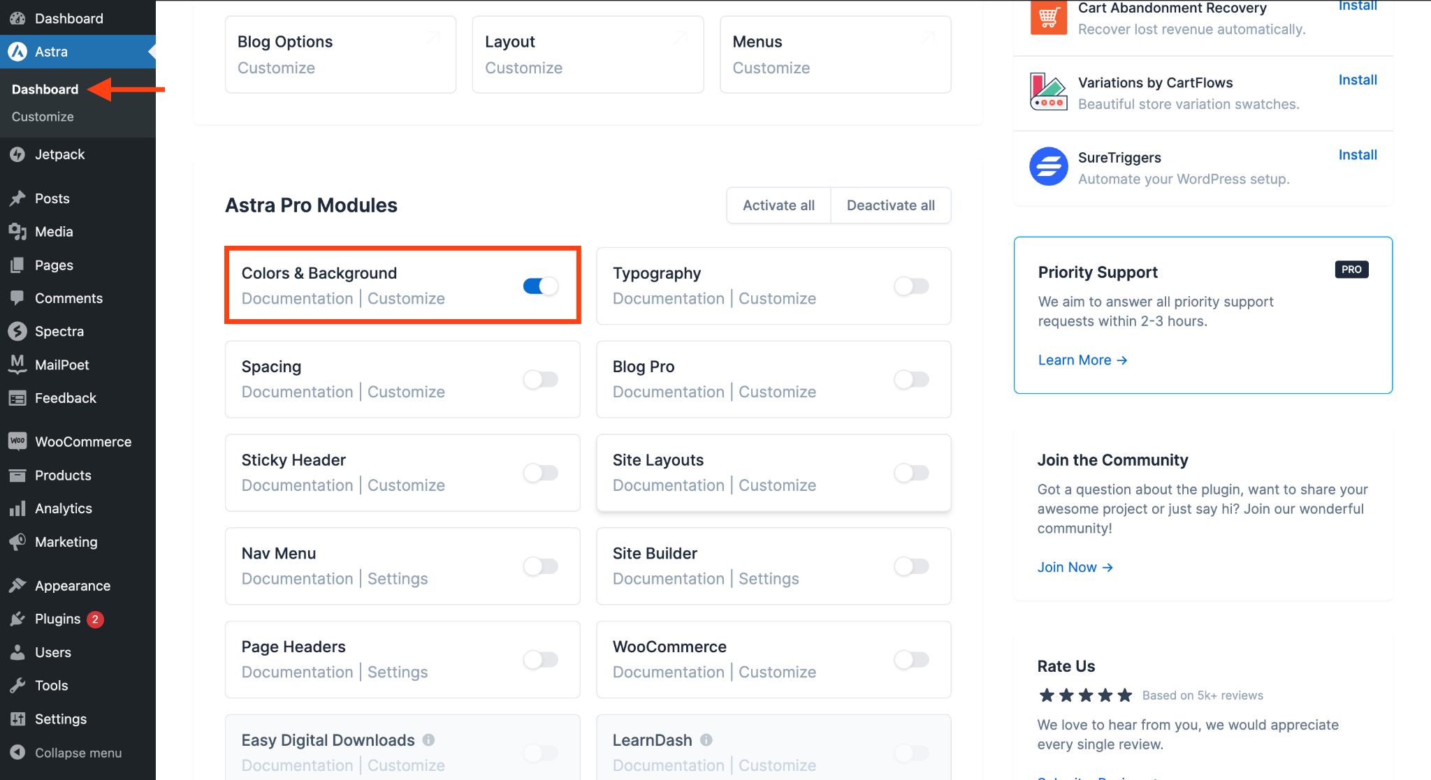
Task: Open the Customize submenu under Astra
Action: pos(43,117)
